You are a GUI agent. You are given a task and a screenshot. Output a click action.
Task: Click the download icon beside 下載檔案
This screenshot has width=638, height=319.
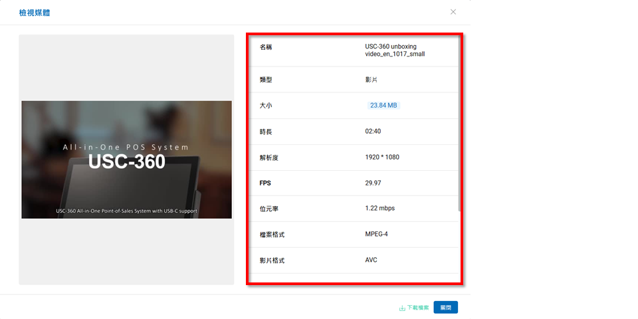[403, 308]
